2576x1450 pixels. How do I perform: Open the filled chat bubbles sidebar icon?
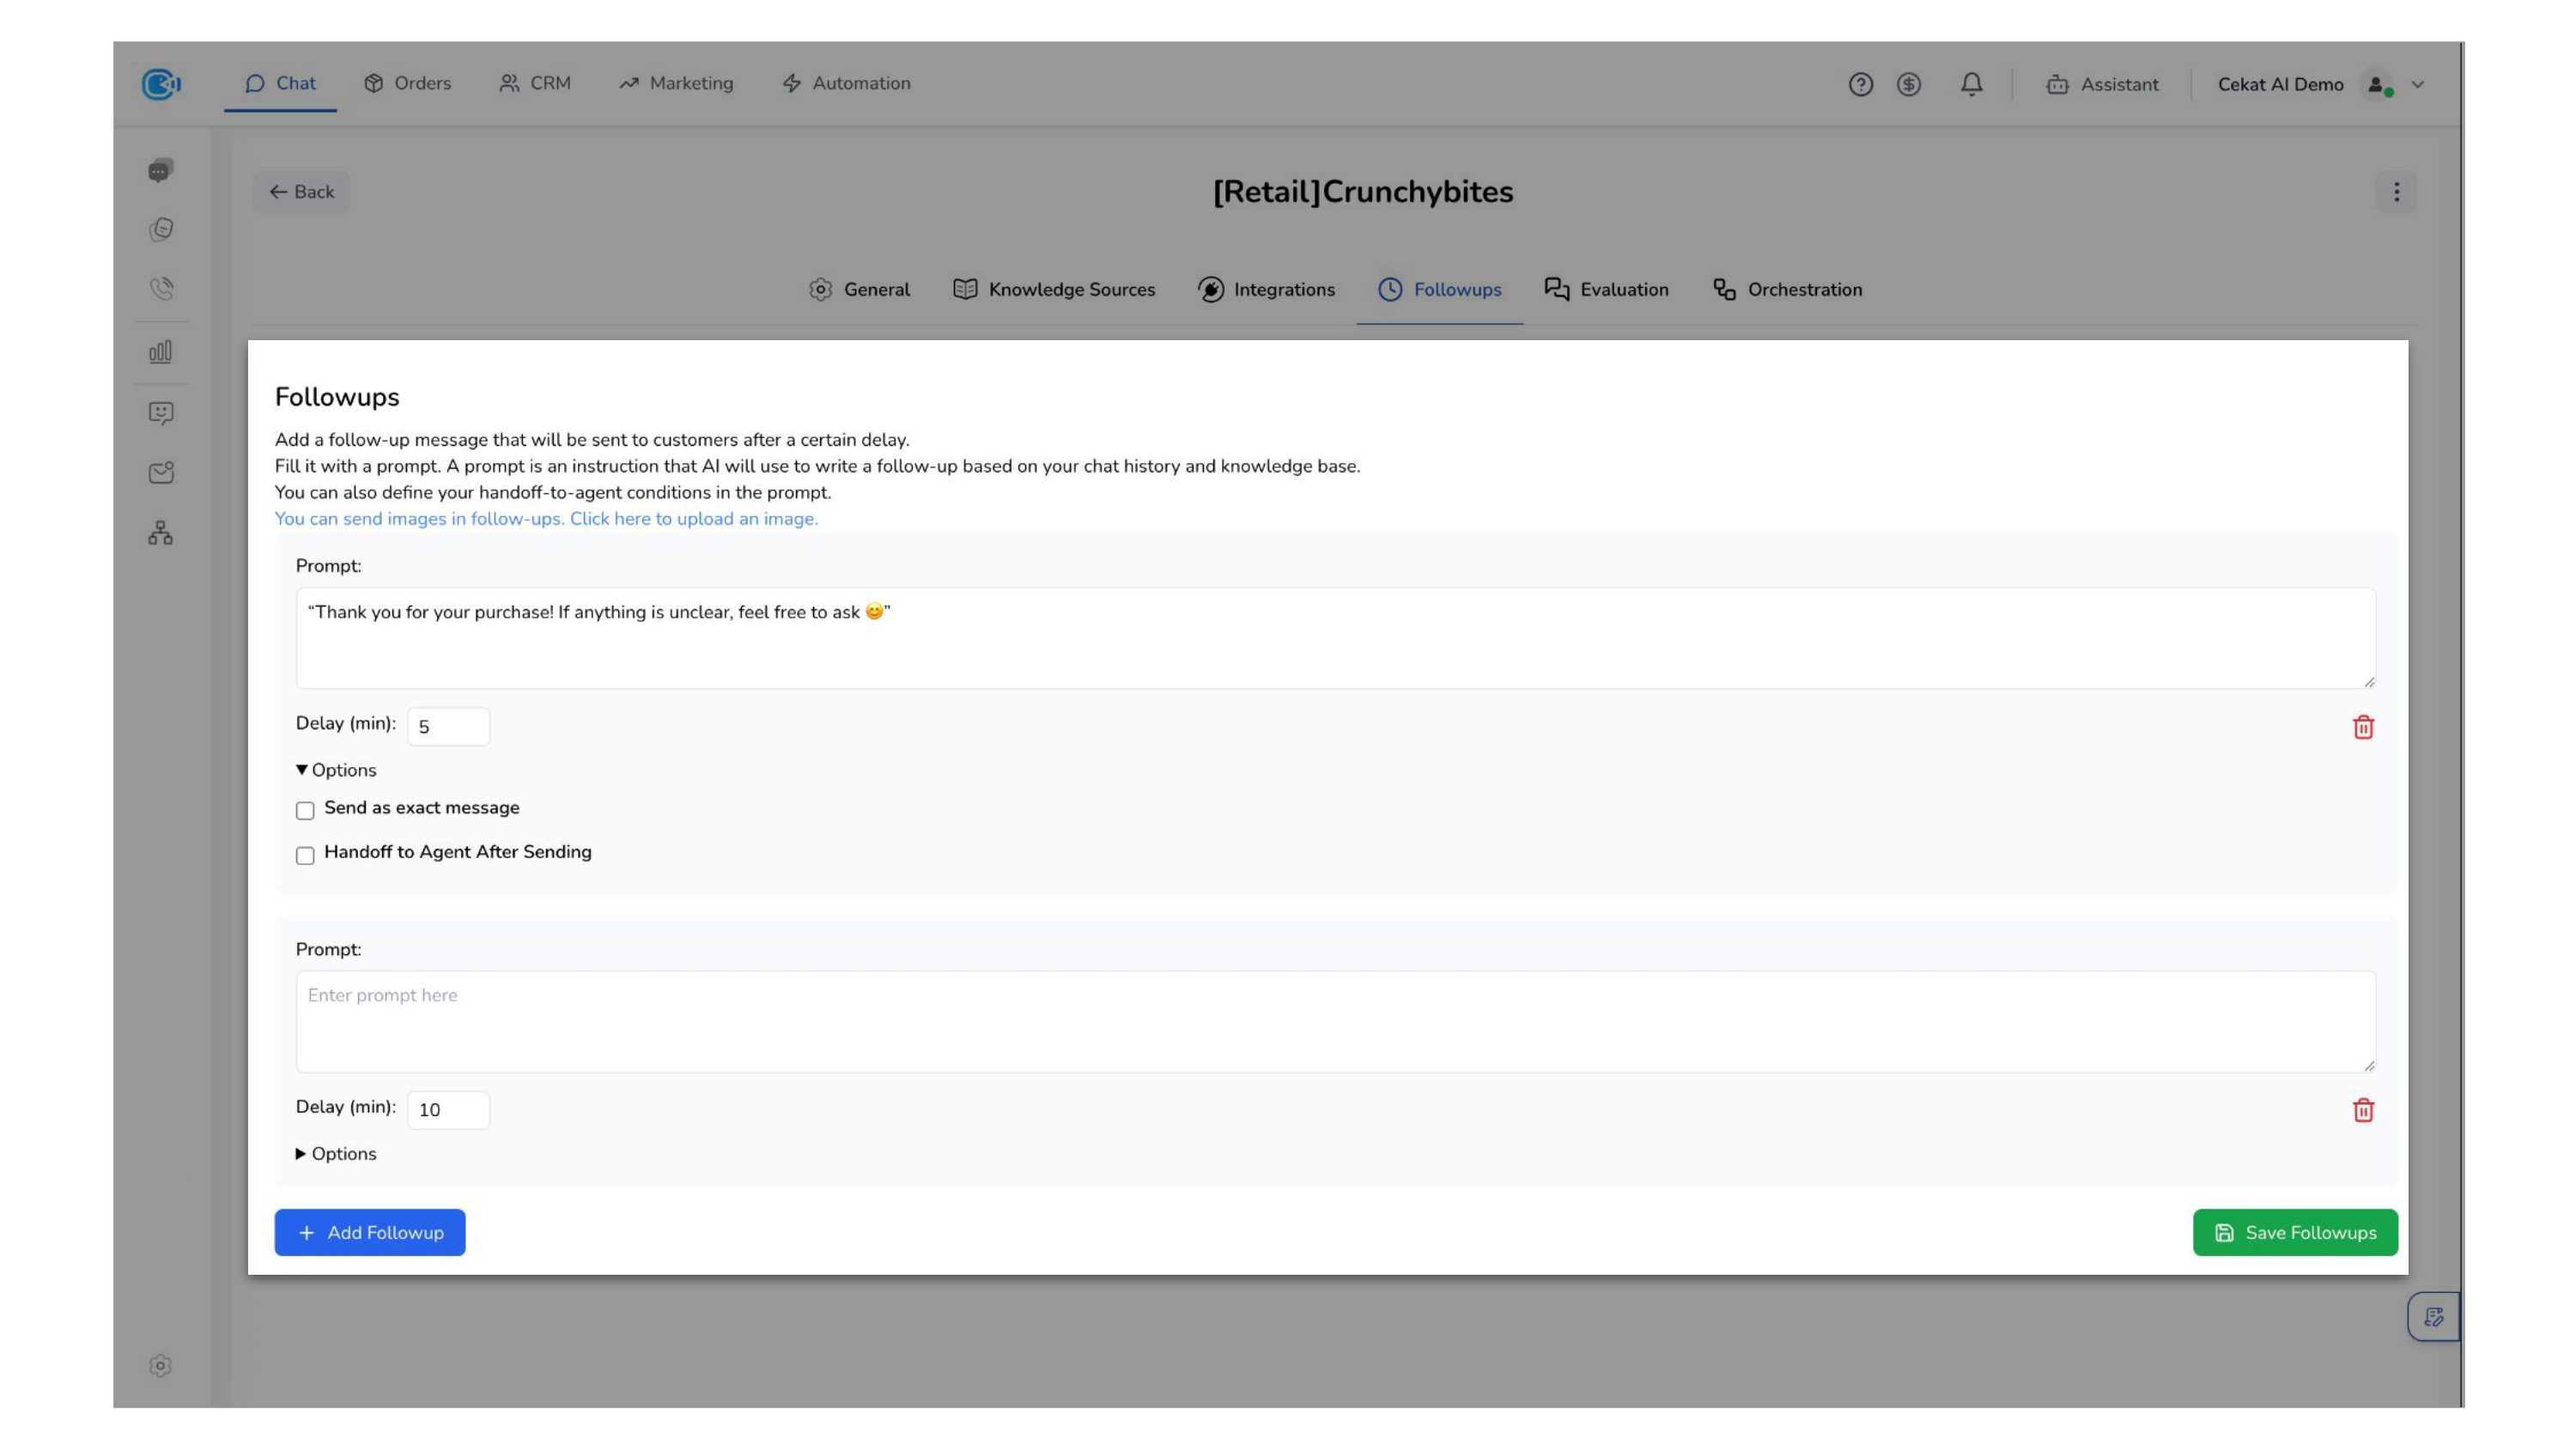(x=160, y=170)
